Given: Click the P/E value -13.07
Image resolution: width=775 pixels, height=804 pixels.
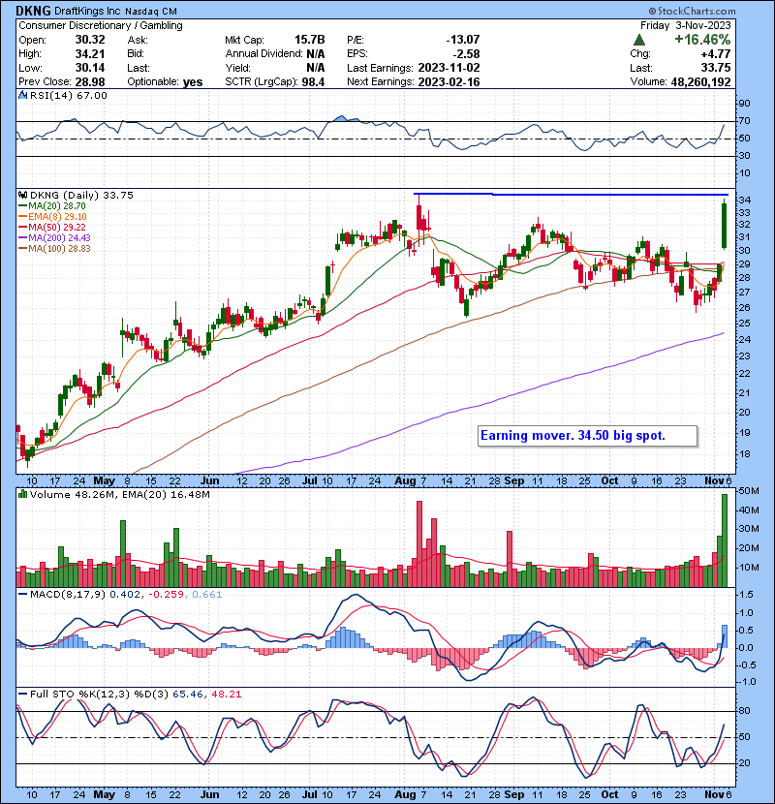Looking at the screenshot, I should point(463,40).
